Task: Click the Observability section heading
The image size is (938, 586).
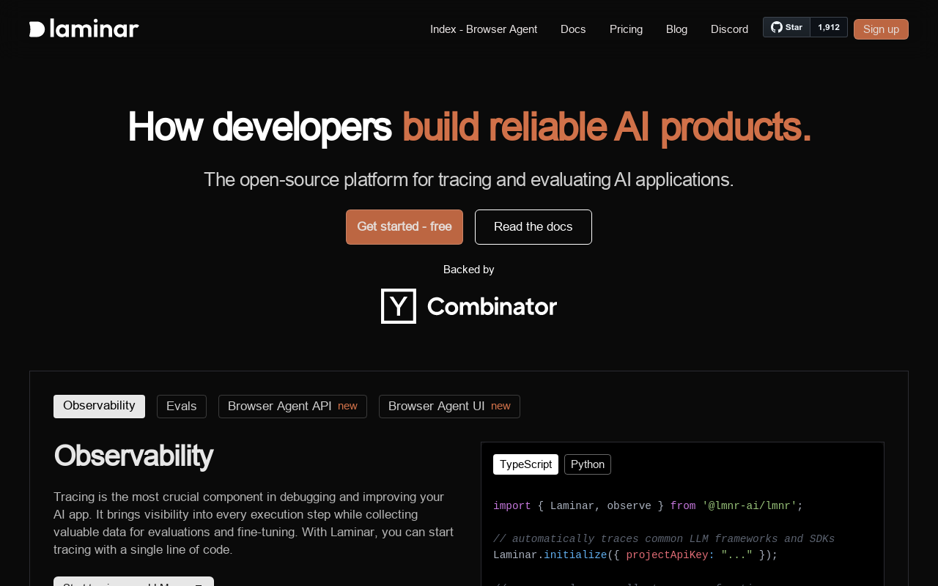Action: click(x=133, y=456)
